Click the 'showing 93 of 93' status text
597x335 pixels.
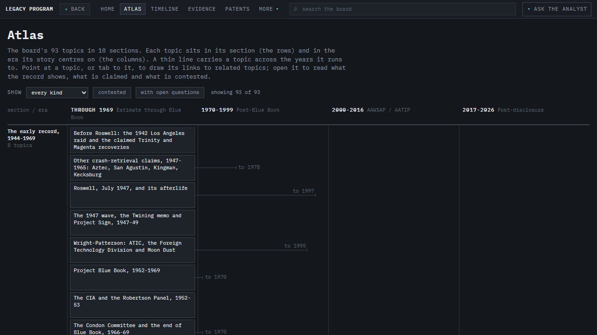point(236,92)
